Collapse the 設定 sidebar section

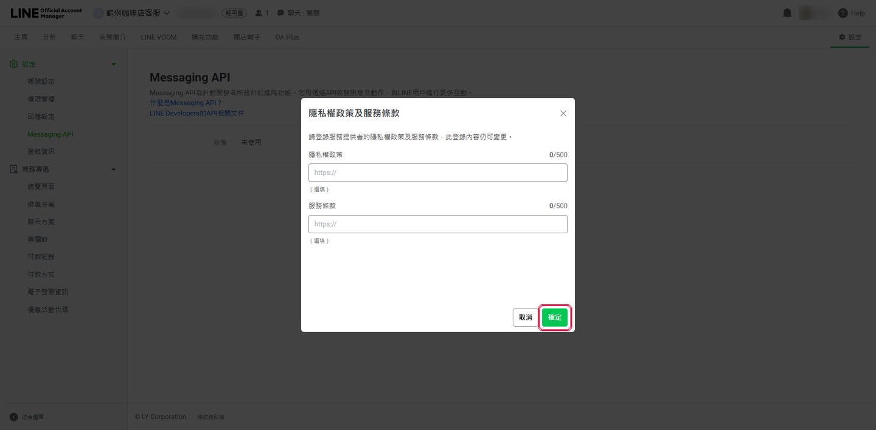click(x=113, y=64)
